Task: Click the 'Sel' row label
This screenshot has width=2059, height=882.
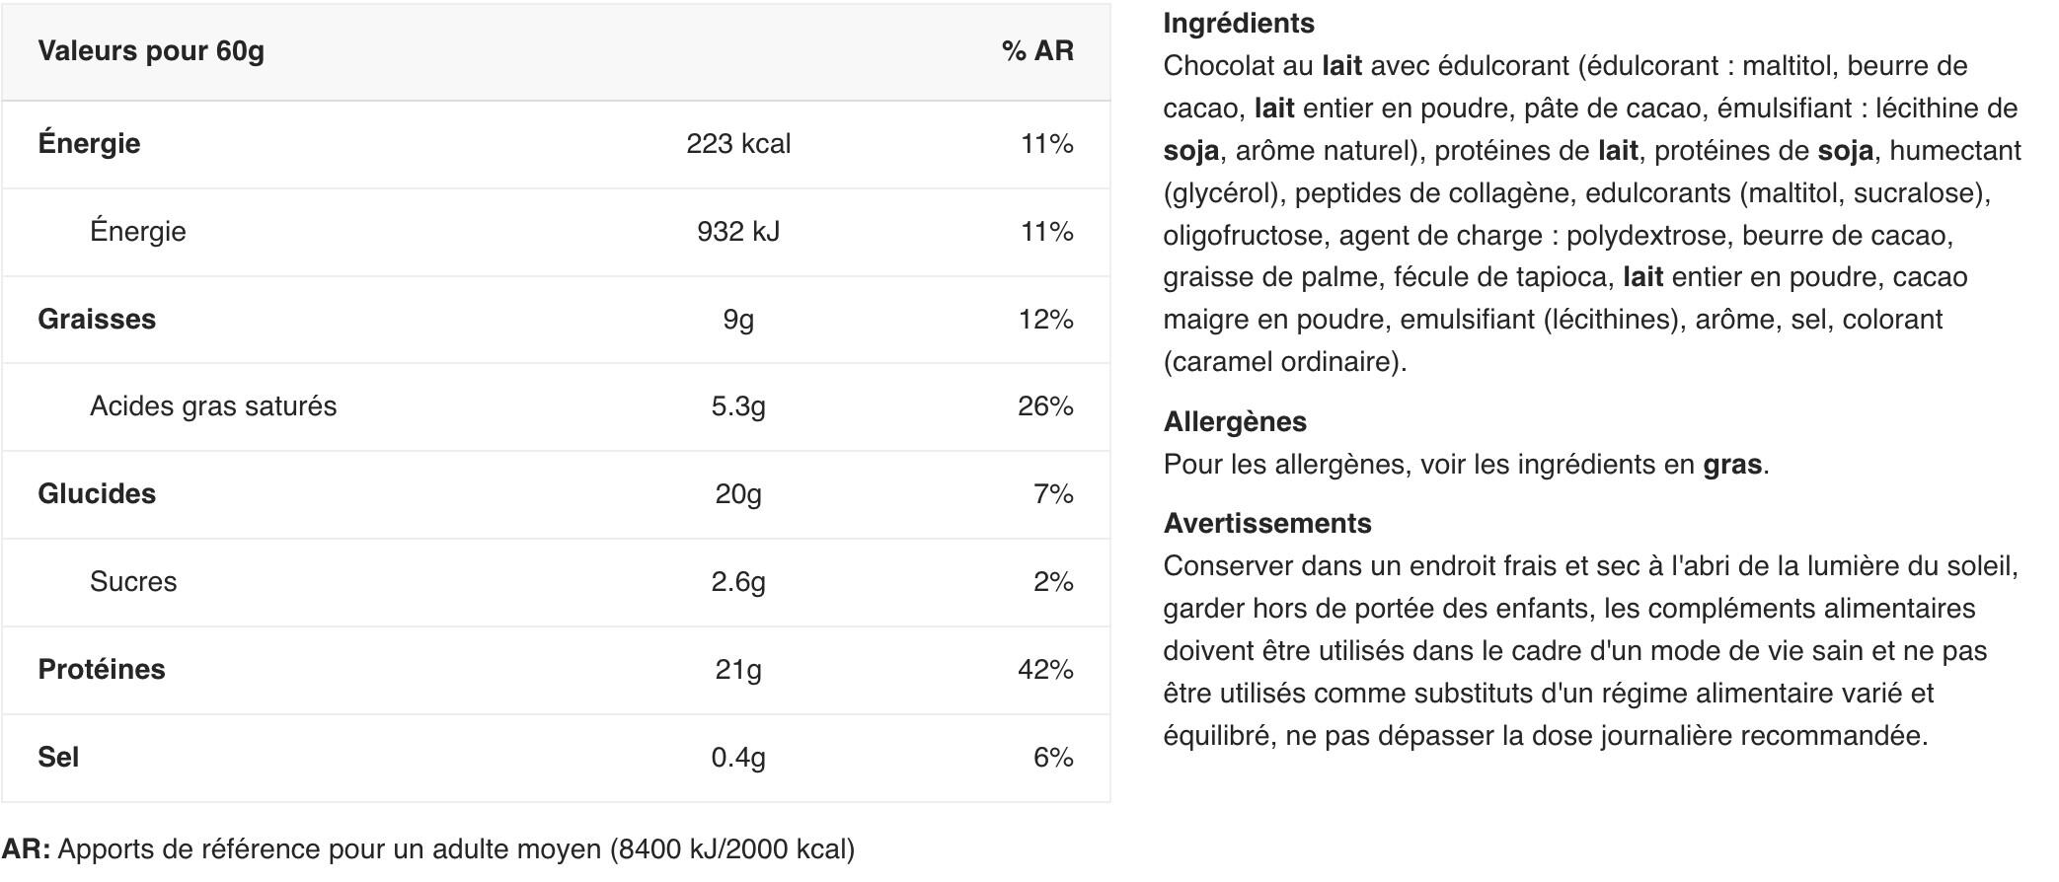Action: (x=58, y=758)
